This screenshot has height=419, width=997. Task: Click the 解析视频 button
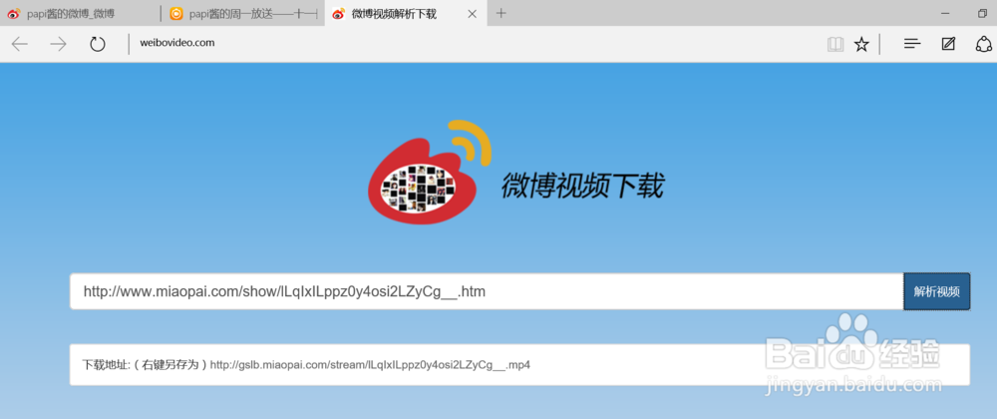tap(936, 292)
